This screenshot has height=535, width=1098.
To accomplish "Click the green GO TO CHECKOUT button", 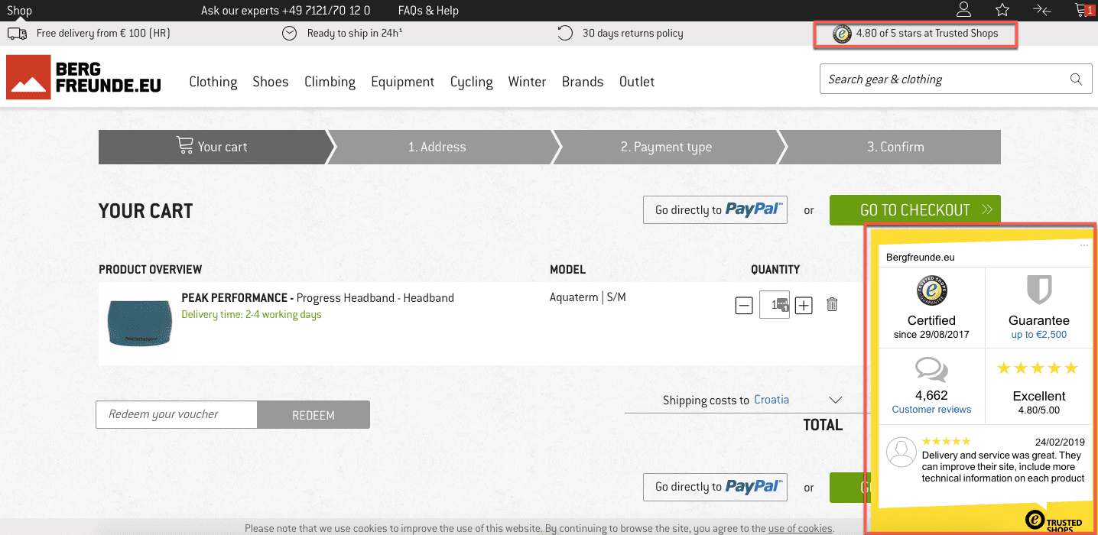I will 914,209.
